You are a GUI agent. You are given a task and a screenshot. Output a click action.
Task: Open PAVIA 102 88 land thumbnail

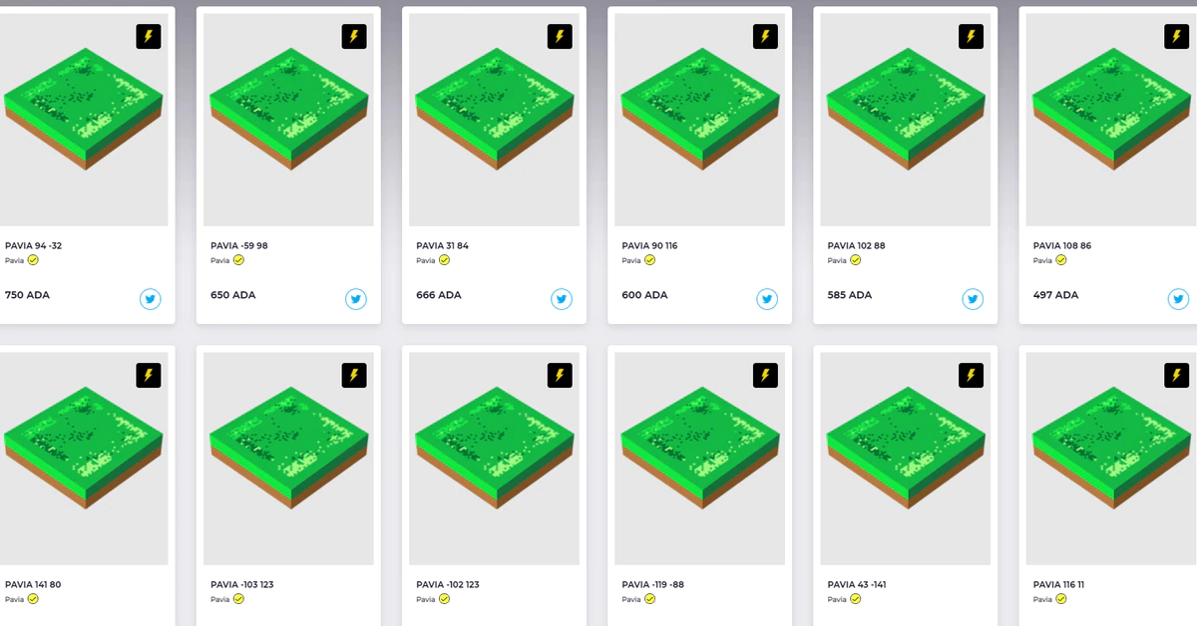905,120
